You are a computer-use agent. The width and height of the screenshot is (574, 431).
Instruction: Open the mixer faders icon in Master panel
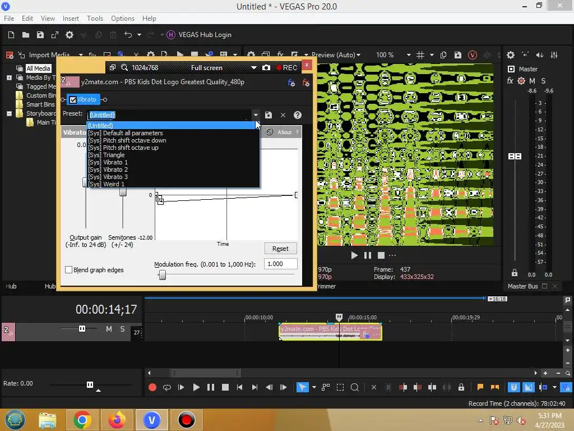[x=554, y=55]
